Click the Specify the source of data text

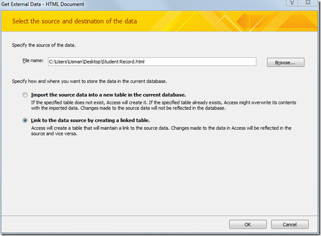(44, 45)
